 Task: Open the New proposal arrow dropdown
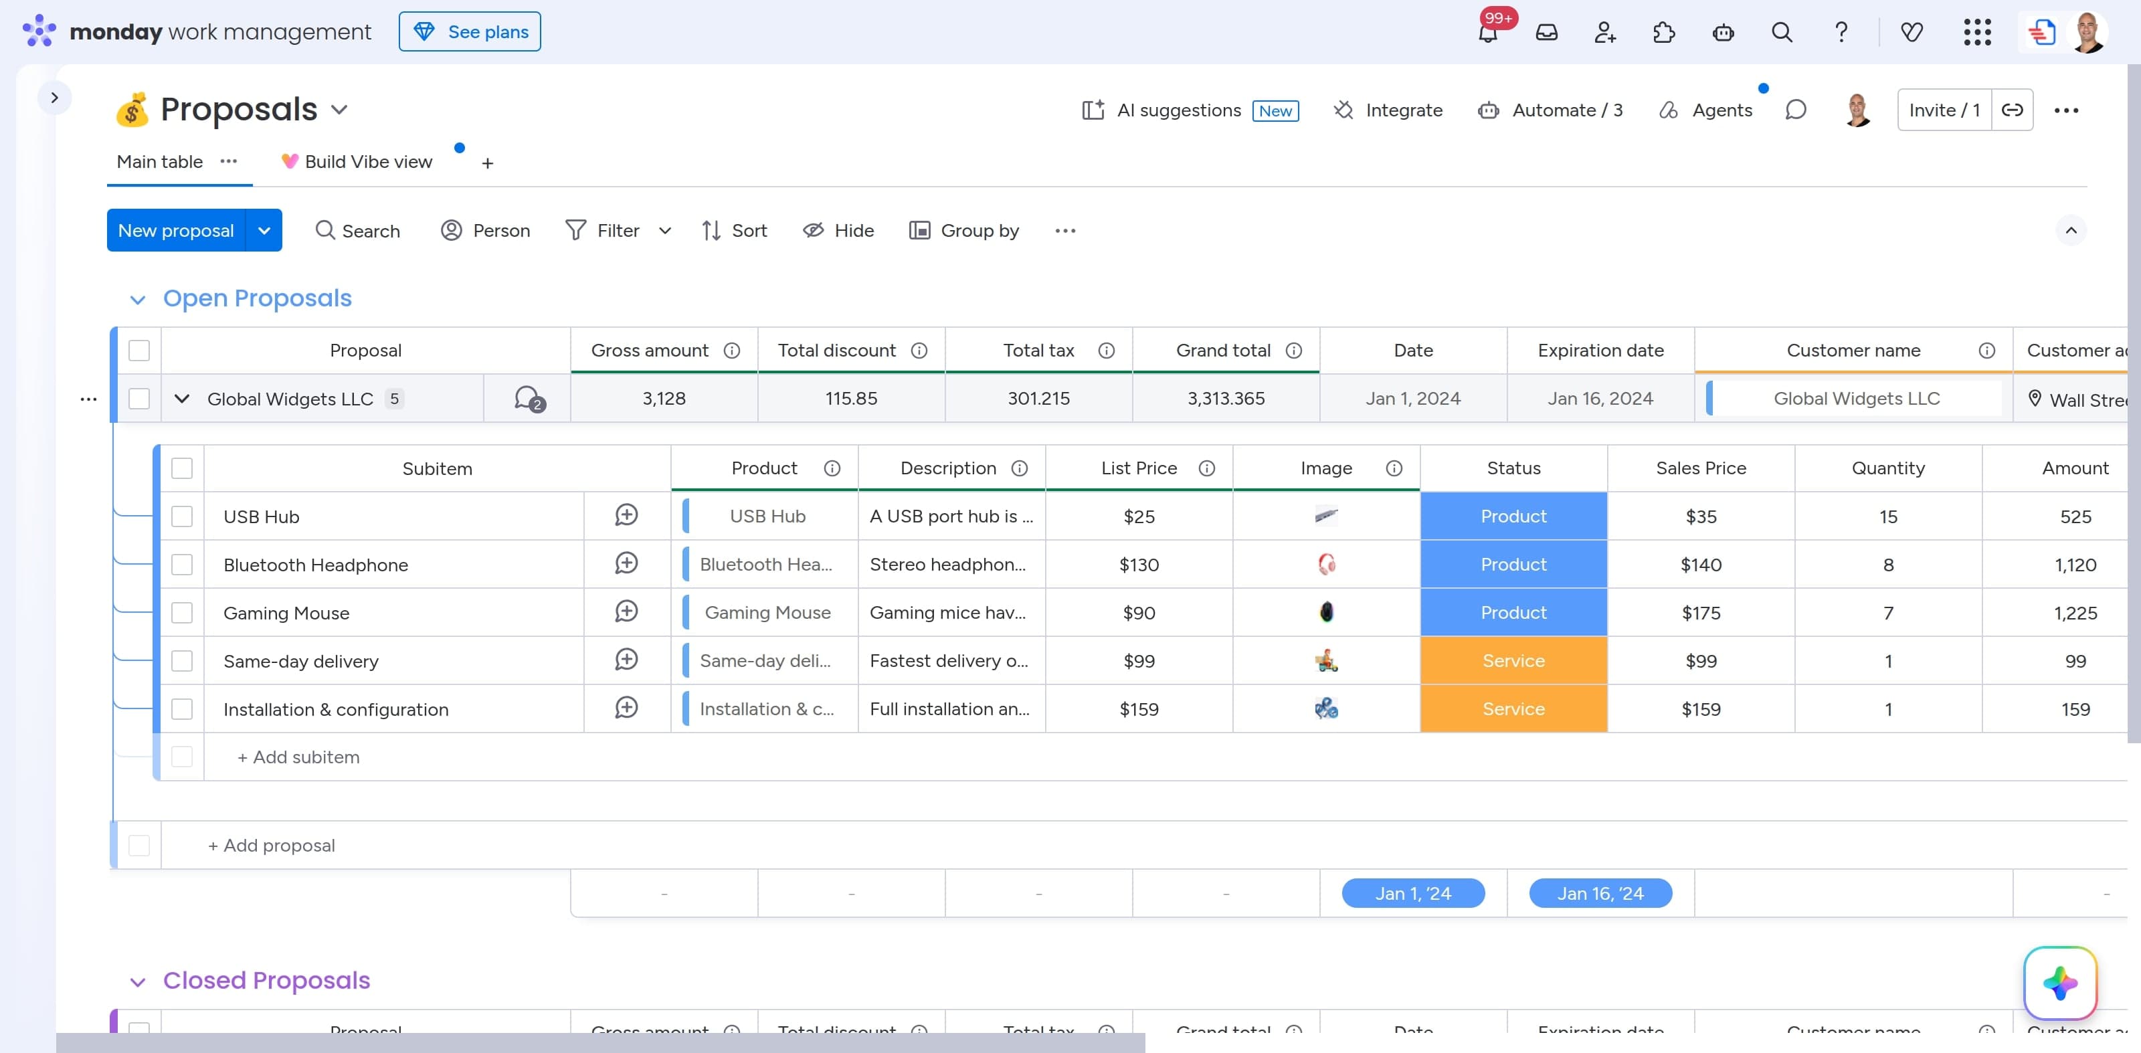(264, 230)
